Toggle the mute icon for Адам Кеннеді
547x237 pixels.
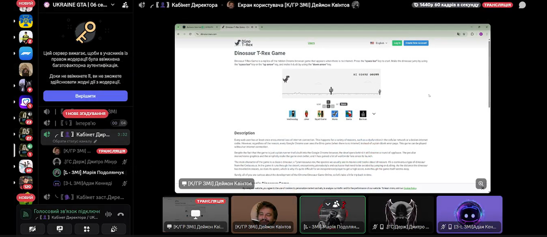click(125, 183)
